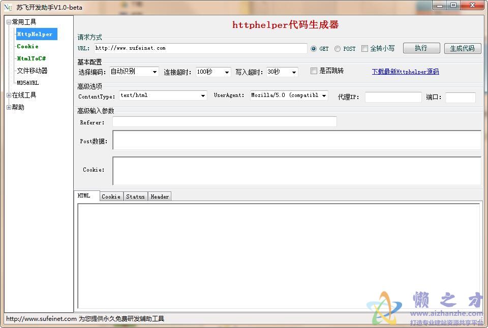Switch to the Cookie result tab
Image resolution: width=488 pixels, height=328 pixels.
(x=111, y=196)
